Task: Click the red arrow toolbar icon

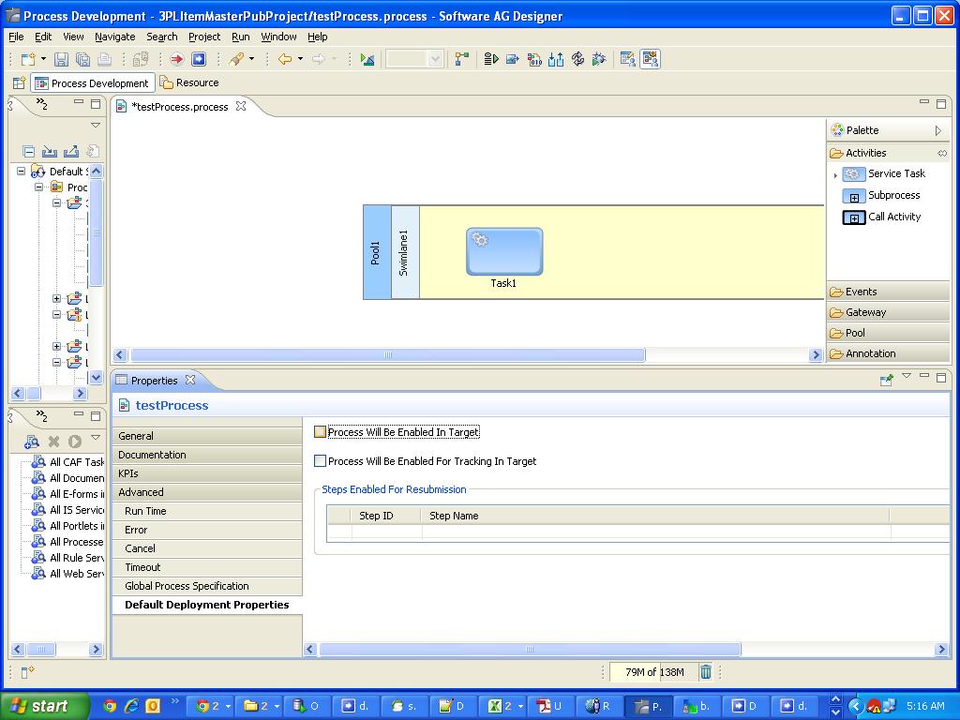Action: 177,59
